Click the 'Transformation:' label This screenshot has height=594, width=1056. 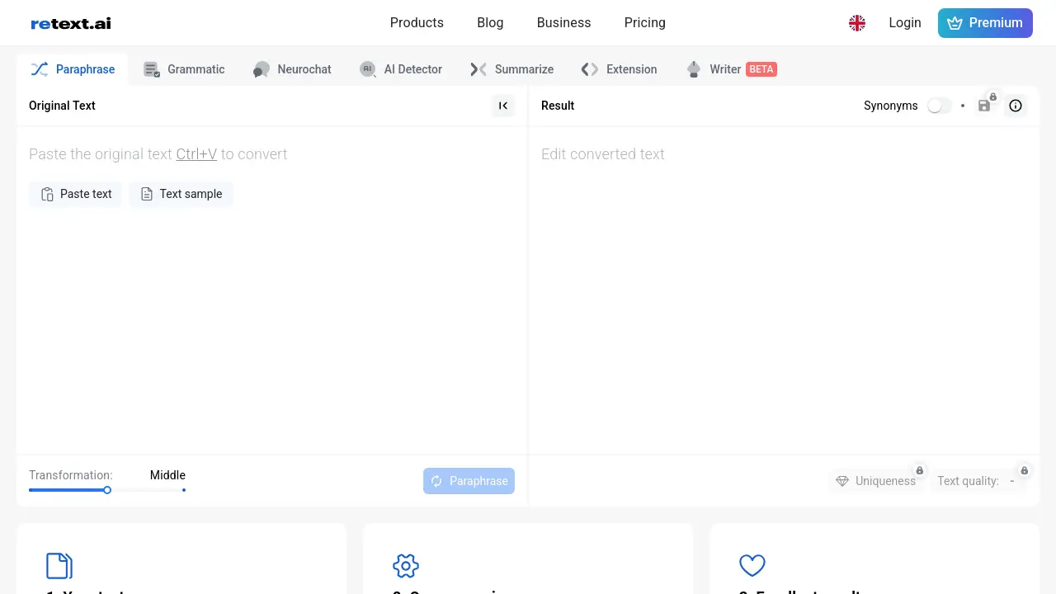[x=71, y=475]
